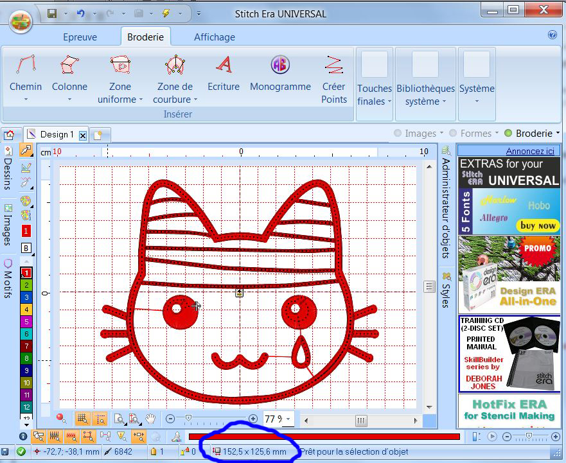The image size is (566, 463).
Task: Toggle the object nodes display button
Action: 88,437
